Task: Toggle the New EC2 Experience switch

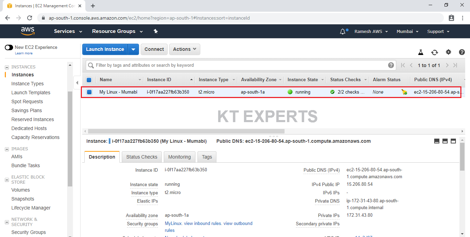Action: pyautogui.click(x=9, y=47)
